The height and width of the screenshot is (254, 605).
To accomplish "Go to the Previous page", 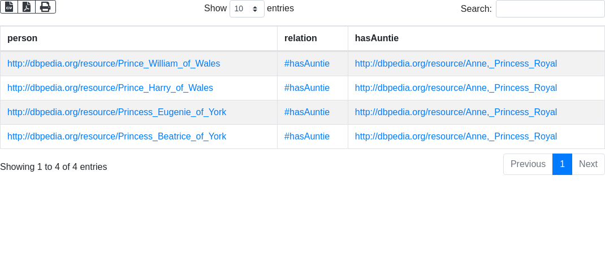I will pos(528,164).
